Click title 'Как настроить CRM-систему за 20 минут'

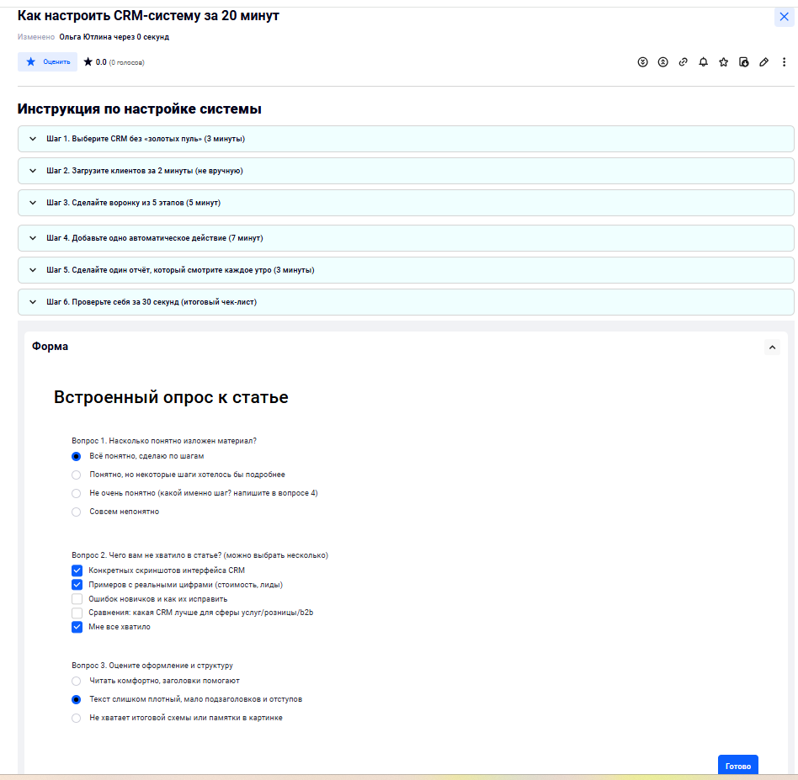[148, 16]
